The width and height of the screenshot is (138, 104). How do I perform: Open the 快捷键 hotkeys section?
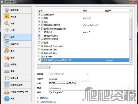point(17,64)
